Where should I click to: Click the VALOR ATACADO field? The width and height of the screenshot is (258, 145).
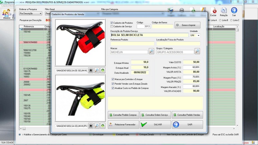(192, 91)
